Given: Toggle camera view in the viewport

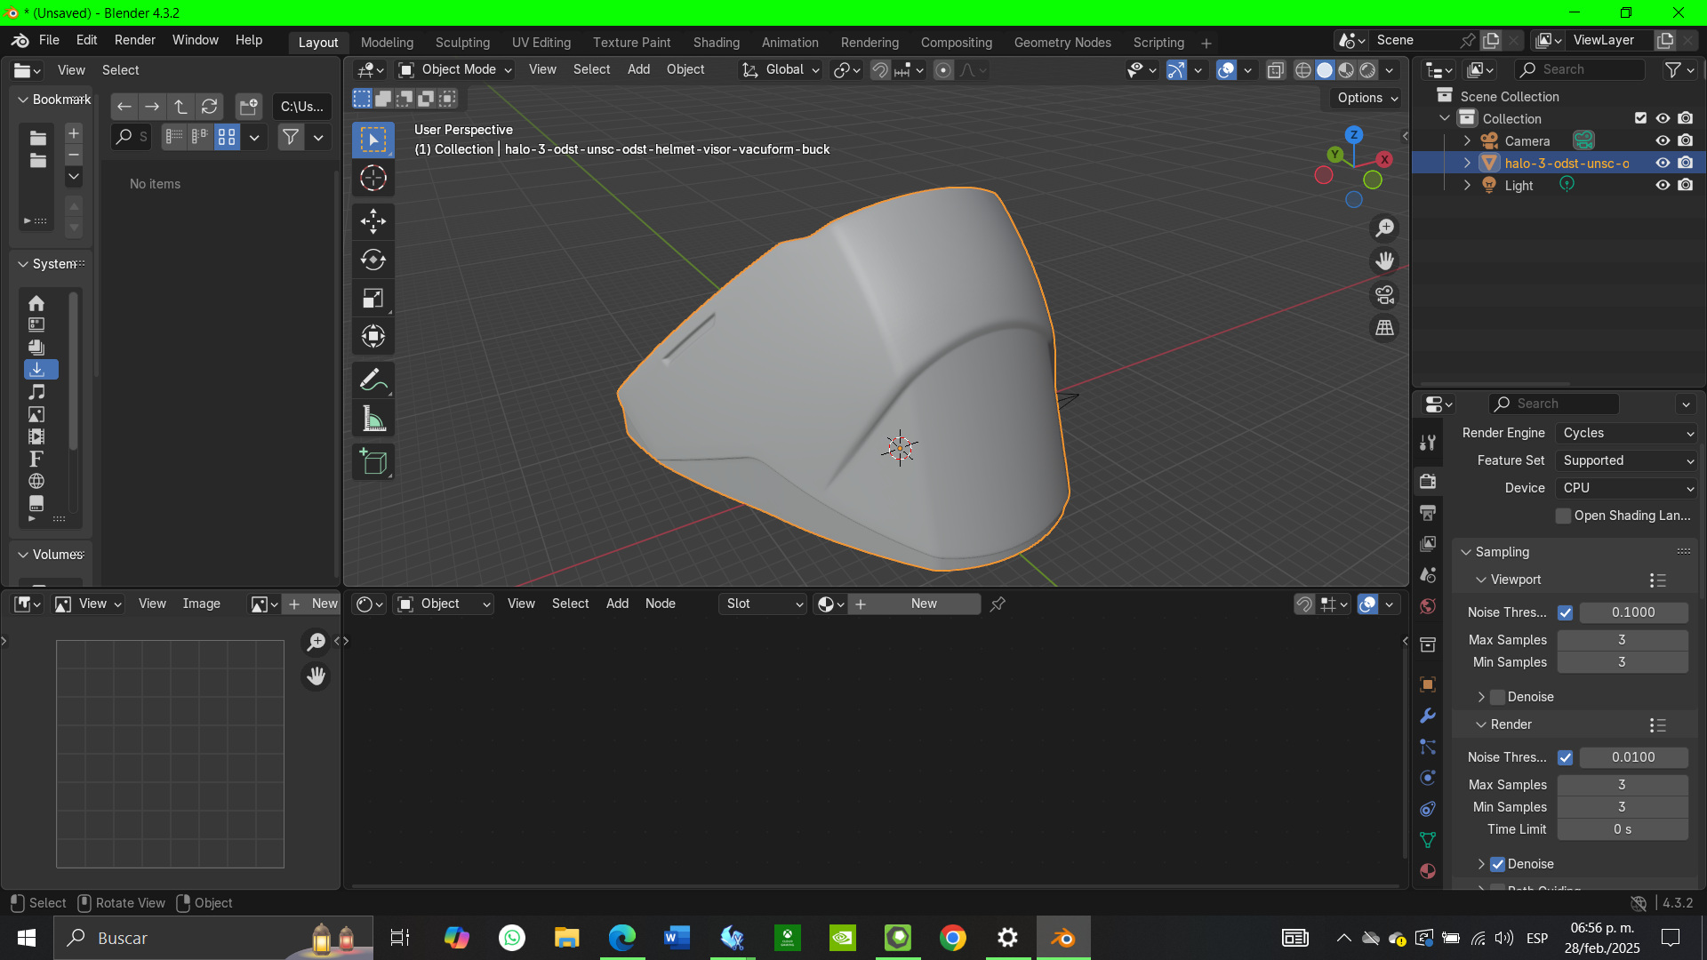Looking at the screenshot, I should 1385,295.
